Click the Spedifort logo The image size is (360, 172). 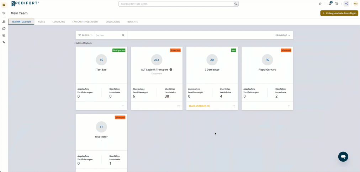pos(25,4)
